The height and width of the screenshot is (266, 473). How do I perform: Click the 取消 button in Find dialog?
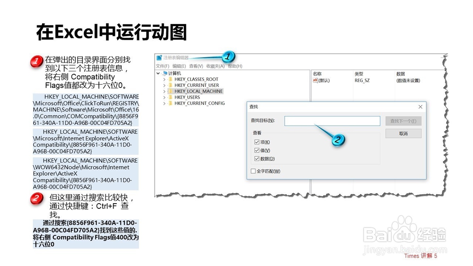(x=403, y=133)
